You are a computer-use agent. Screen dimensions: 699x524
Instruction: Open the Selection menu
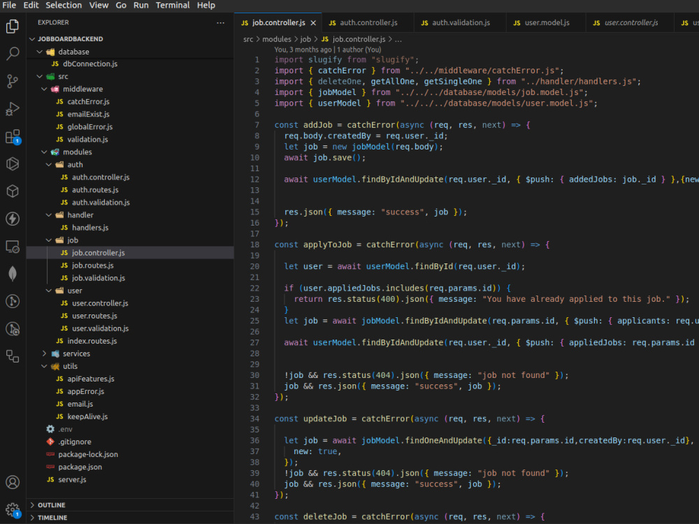[x=64, y=6]
